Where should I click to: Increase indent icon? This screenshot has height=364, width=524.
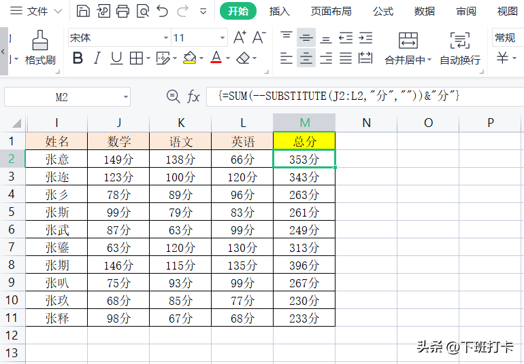pyautogui.click(x=365, y=37)
